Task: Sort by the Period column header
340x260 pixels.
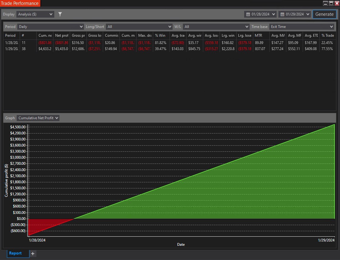Action: tap(12, 35)
